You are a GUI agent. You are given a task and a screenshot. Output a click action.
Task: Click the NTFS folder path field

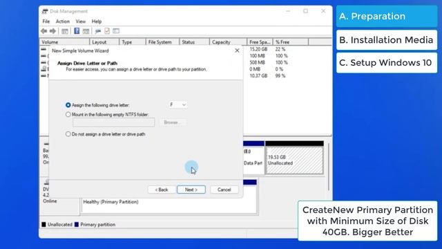pyautogui.click(x=113, y=122)
